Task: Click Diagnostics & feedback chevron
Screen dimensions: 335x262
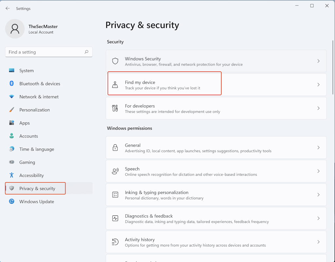Action: pos(318,218)
